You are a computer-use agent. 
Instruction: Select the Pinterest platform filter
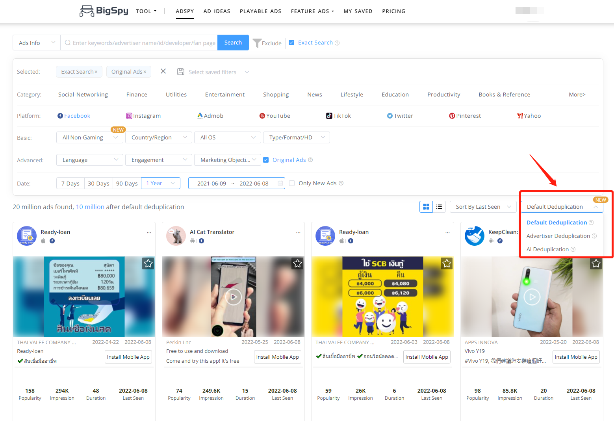click(465, 115)
